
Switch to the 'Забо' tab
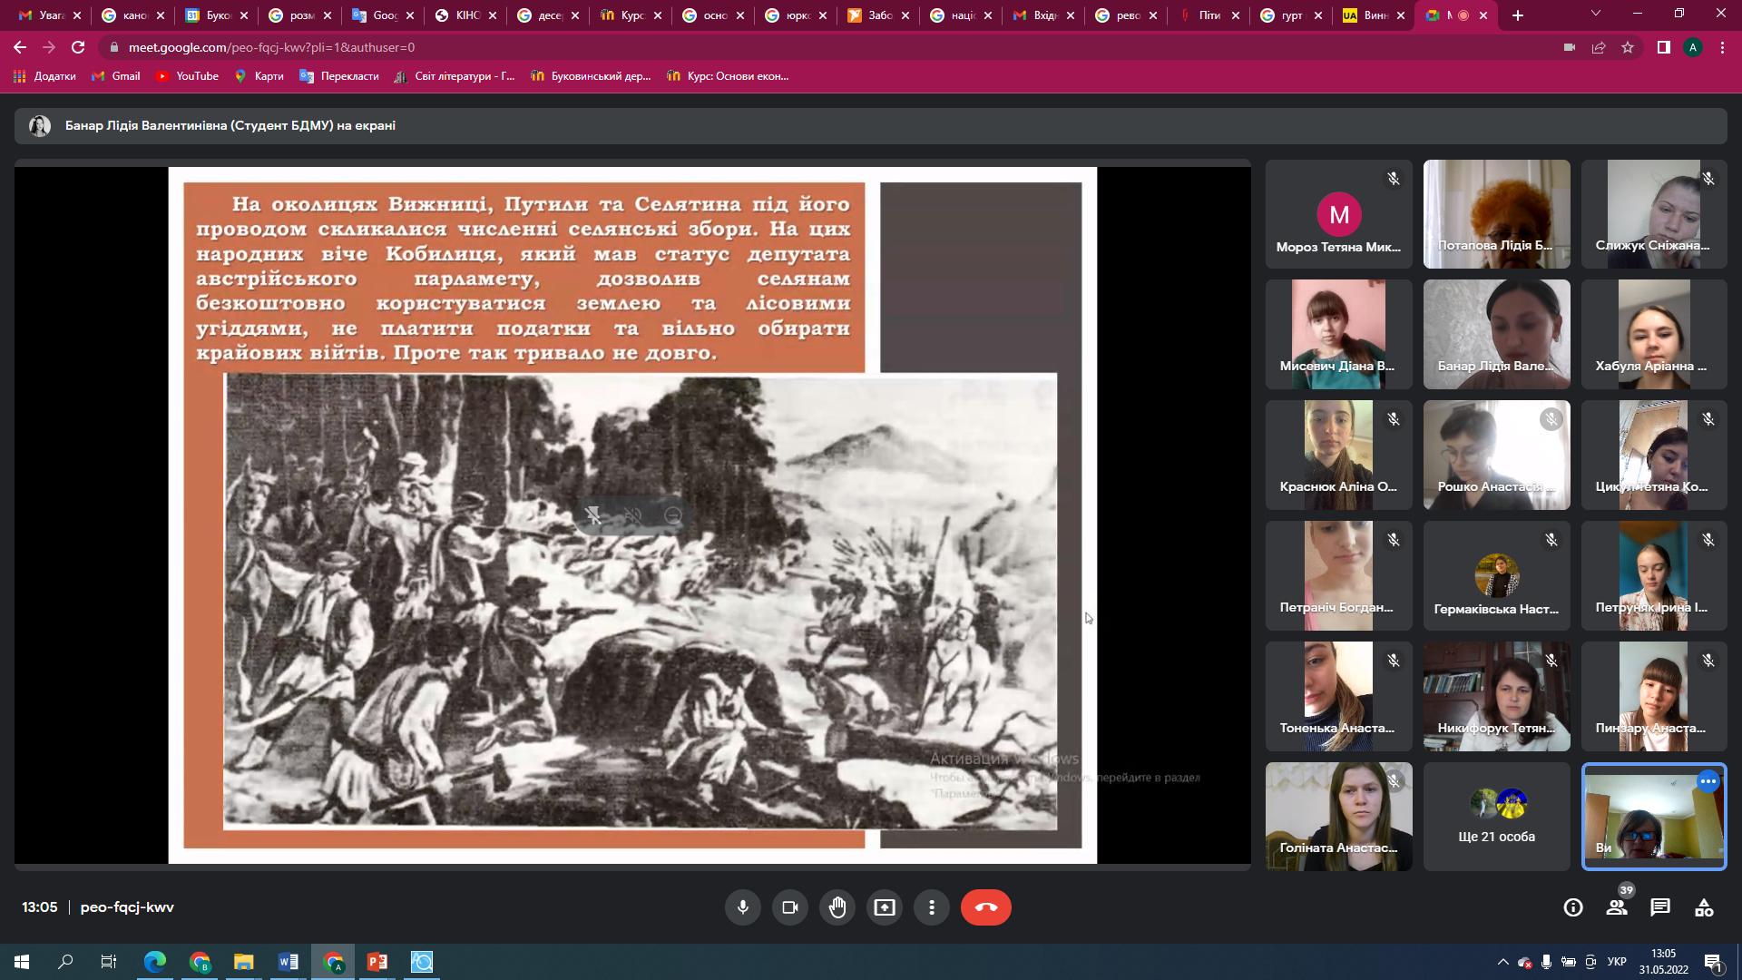pyautogui.click(x=878, y=15)
